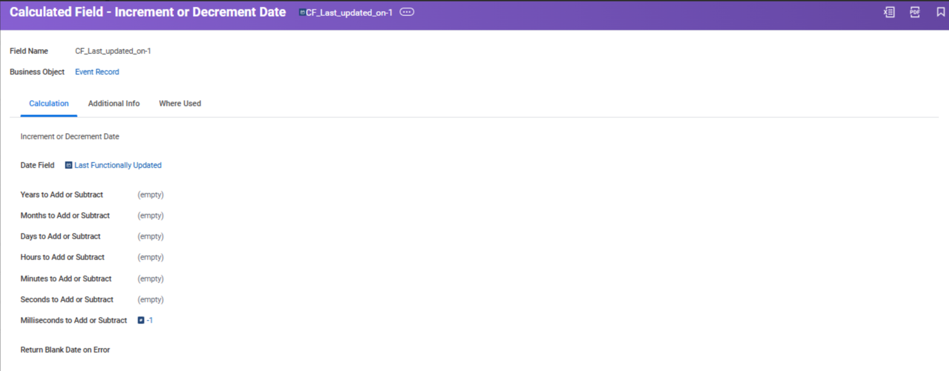Click the page title Calculated Field heading
This screenshot has width=949, height=371.
coord(148,12)
